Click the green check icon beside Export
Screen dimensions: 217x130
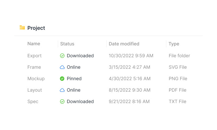[62, 56]
